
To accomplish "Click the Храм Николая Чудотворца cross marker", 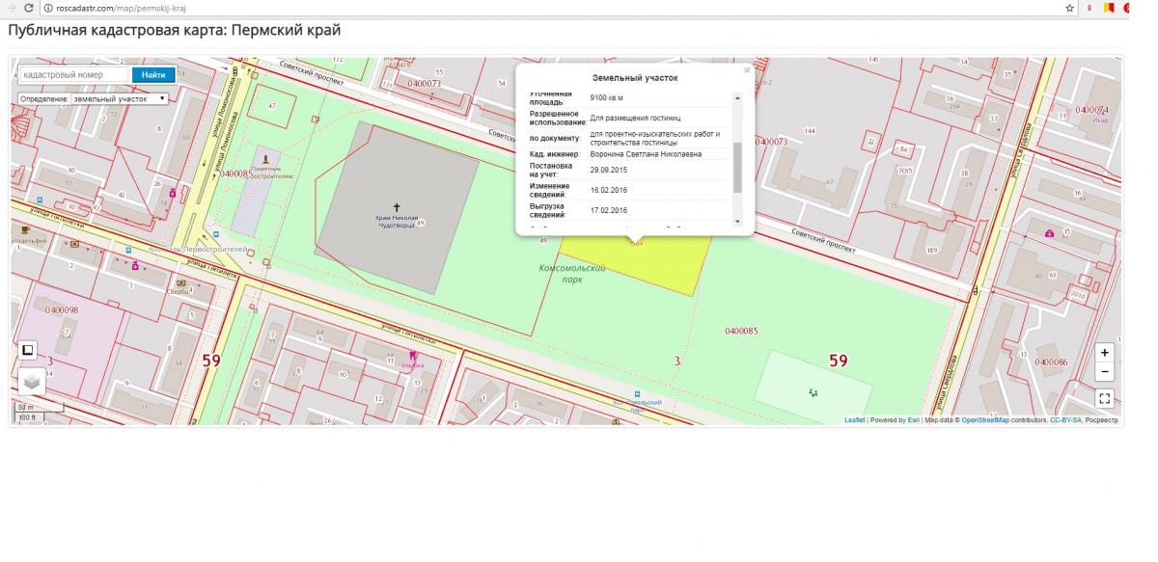I will tap(396, 207).
